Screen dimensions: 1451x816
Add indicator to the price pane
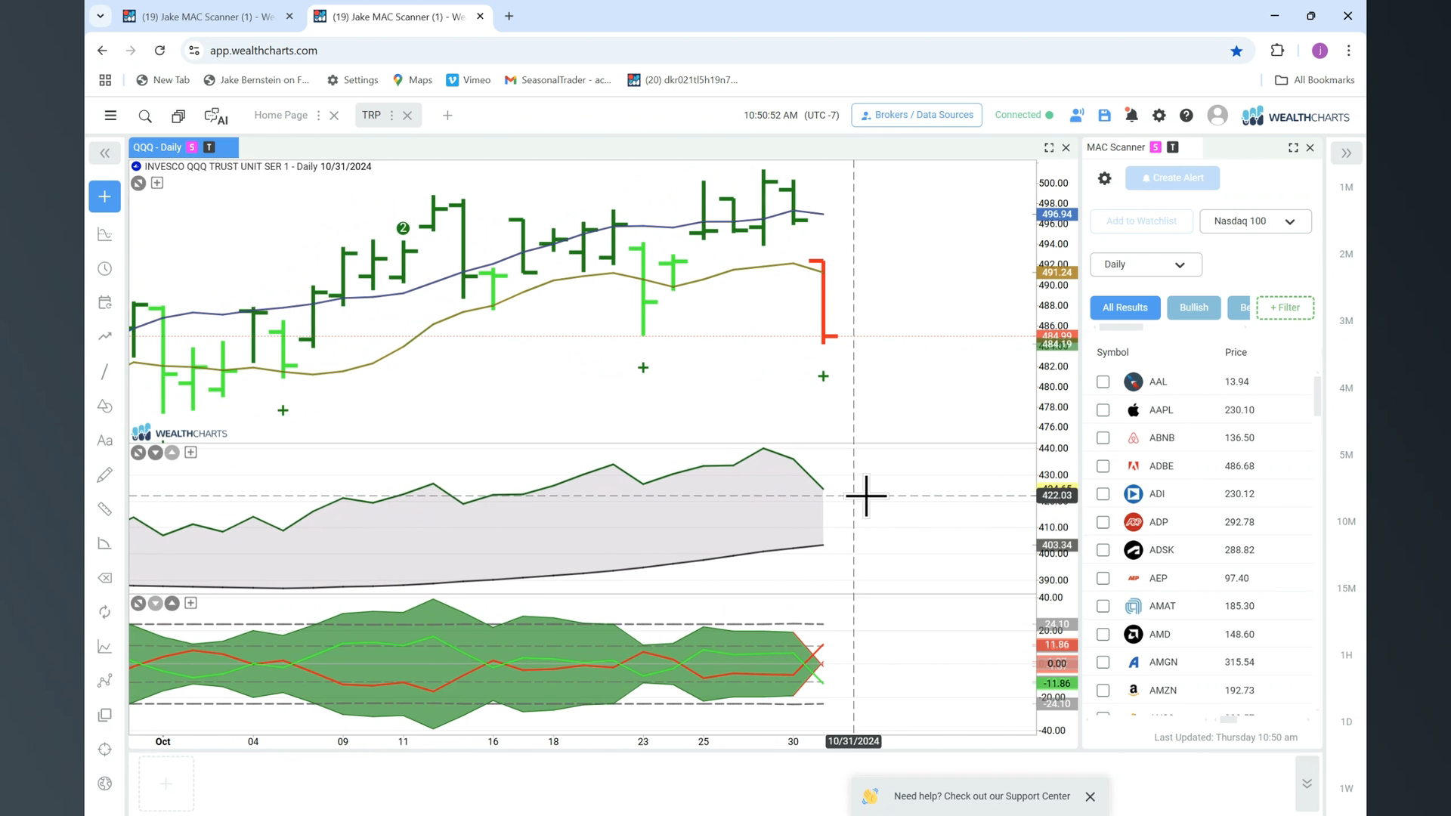point(157,183)
